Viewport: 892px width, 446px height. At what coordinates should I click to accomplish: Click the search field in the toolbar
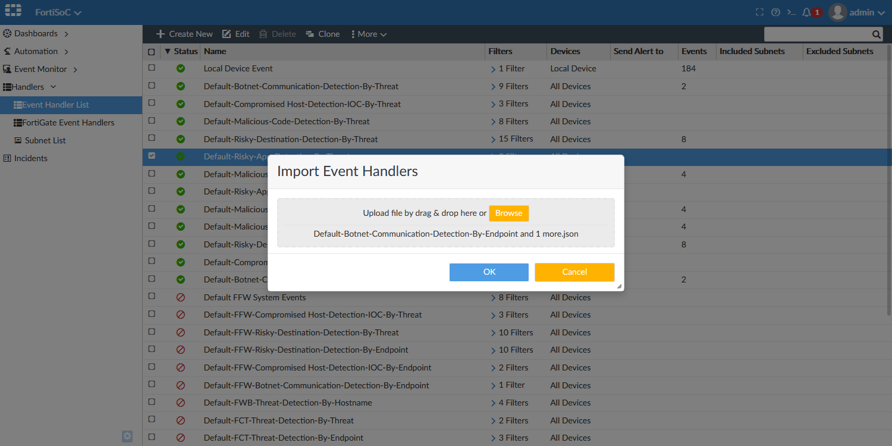(x=821, y=34)
